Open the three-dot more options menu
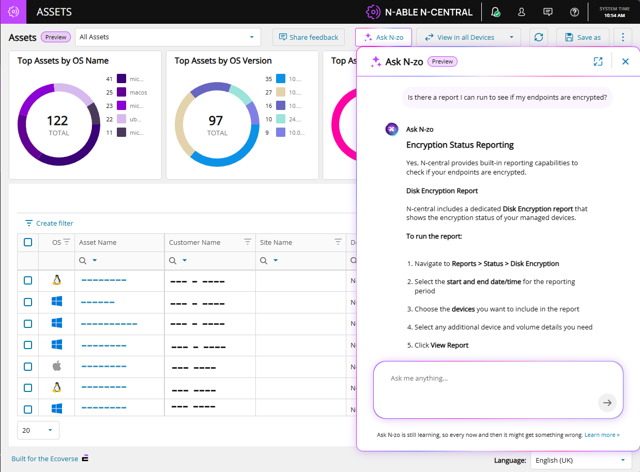640x472 pixels. [x=623, y=37]
